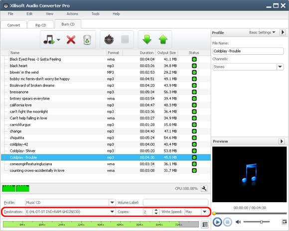Screen dimensions: 289x231
Task: Sort list by Name column header
Action: point(57,53)
